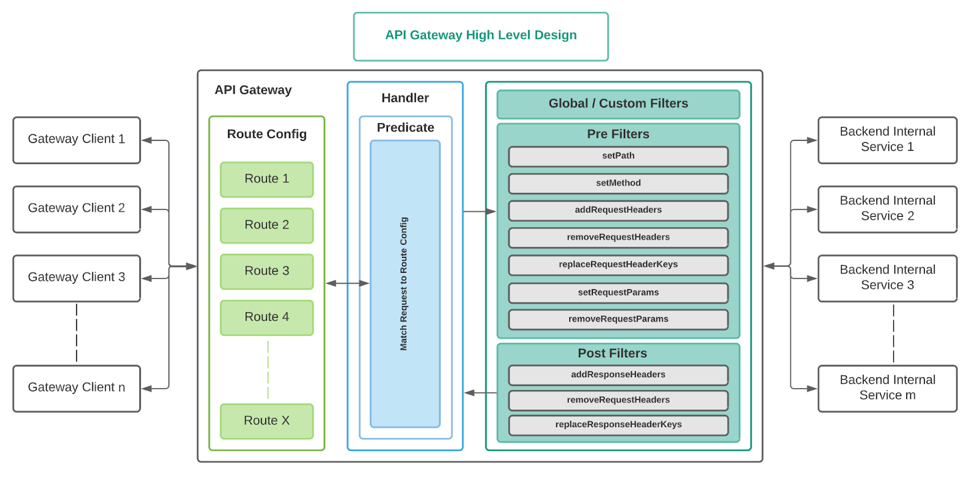Image resolution: width=973 pixels, height=477 pixels.
Task: Click the removeRequestParams filter
Action: coord(618,320)
